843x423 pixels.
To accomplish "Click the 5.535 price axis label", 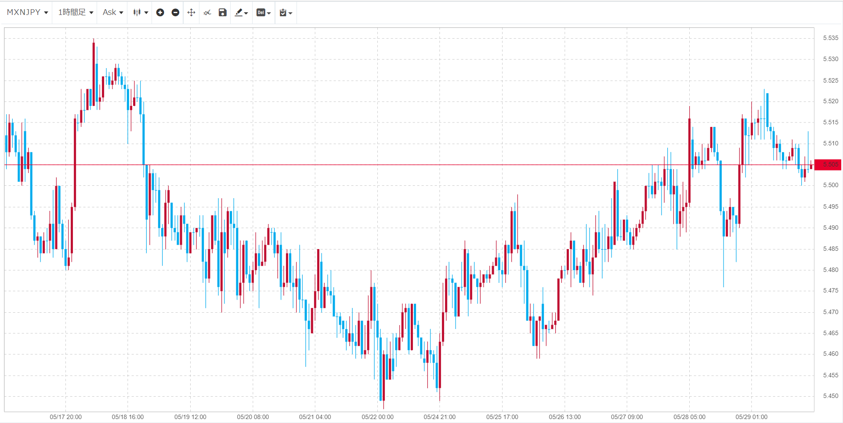I will pos(830,38).
